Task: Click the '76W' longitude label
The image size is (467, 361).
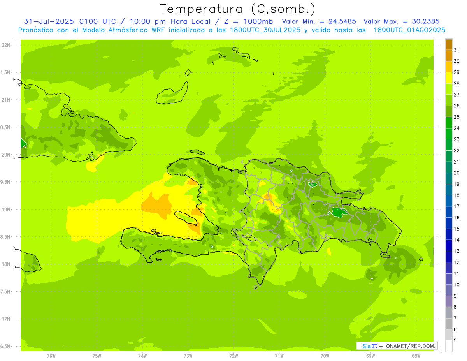Action: pyautogui.click(x=51, y=356)
